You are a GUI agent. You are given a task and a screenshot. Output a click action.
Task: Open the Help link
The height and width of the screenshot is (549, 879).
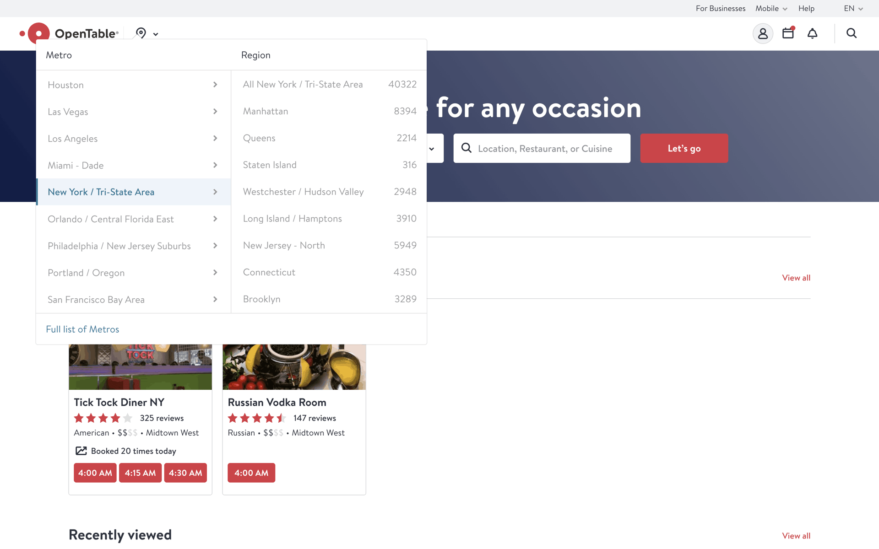click(806, 9)
